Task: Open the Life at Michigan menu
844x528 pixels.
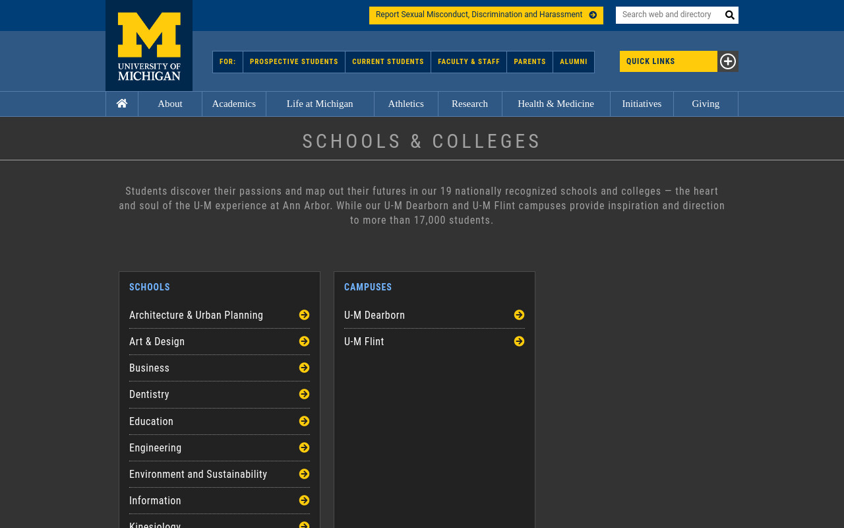Action: [x=320, y=104]
